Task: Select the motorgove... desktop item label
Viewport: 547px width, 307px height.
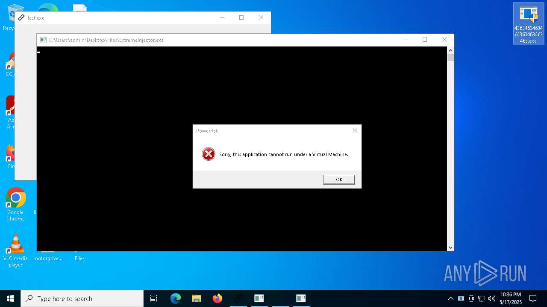Action: point(48,258)
